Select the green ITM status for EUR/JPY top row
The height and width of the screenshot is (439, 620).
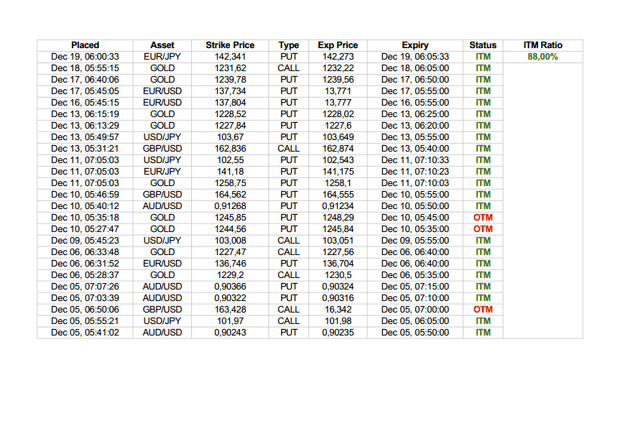click(482, 56)
